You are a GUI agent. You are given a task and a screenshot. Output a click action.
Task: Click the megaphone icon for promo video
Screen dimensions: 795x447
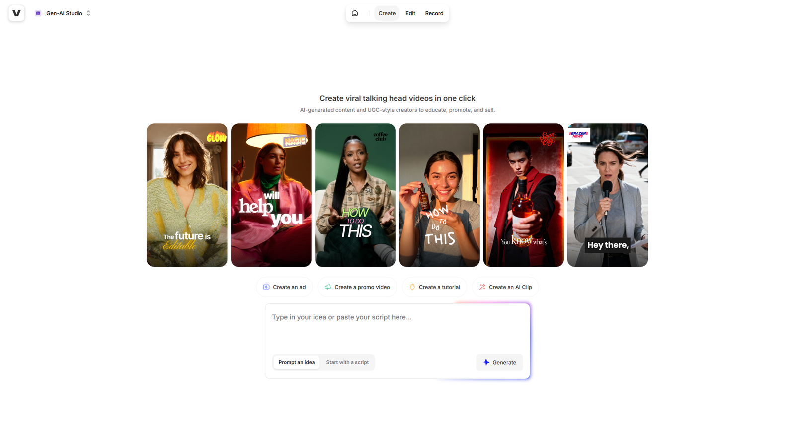click(x=328, y=287)
